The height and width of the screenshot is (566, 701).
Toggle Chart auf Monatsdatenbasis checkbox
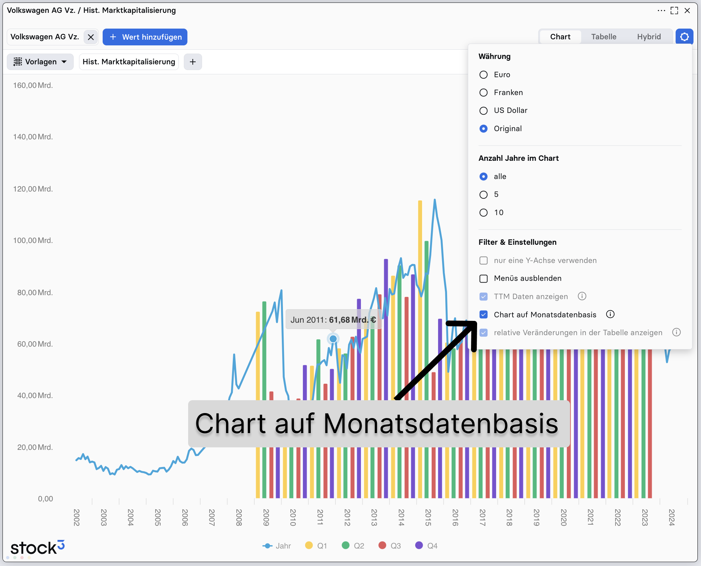click(484, 314)
